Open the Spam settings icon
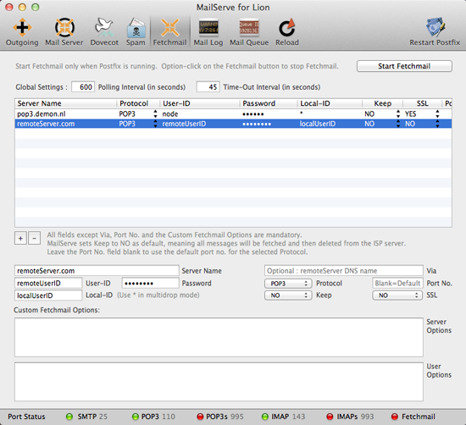This screenshot has width=466, height=425. pos(136,28)
